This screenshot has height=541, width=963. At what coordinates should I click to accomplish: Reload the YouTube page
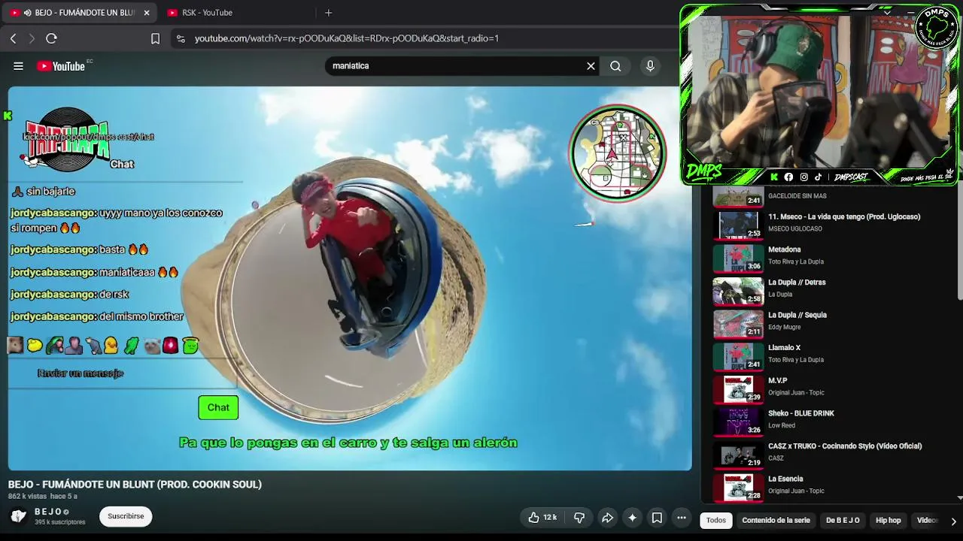[x=51, y=38]
